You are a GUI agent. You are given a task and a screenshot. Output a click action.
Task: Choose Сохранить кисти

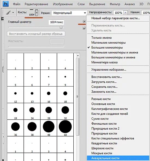[x=104, y=87]
